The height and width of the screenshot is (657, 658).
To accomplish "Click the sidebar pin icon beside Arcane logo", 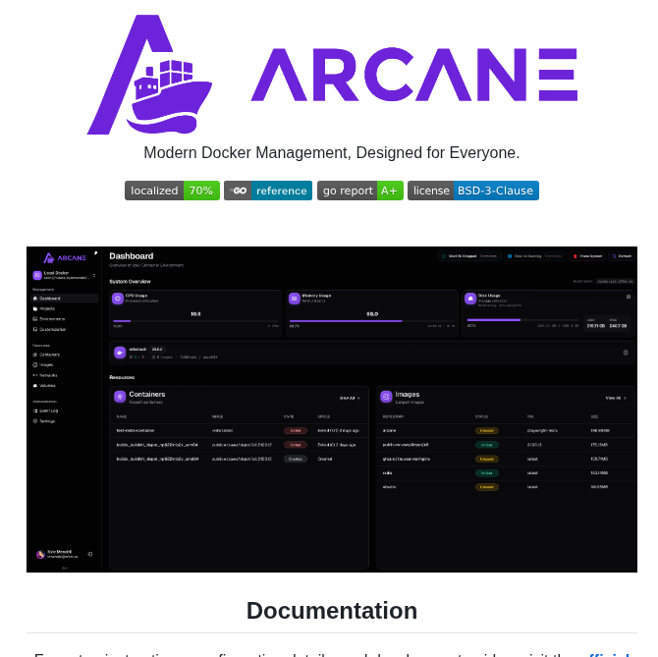I will (95, 253).
